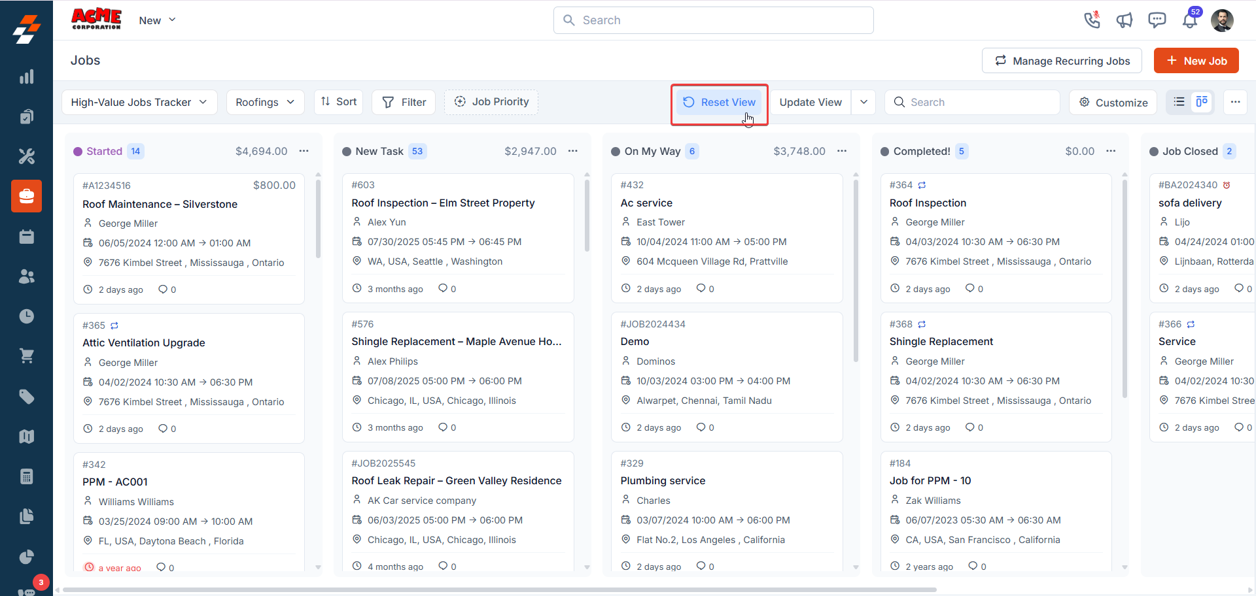Open sofa delivery job card
The image size is (1256, 596).
[x=1202, y=238]
